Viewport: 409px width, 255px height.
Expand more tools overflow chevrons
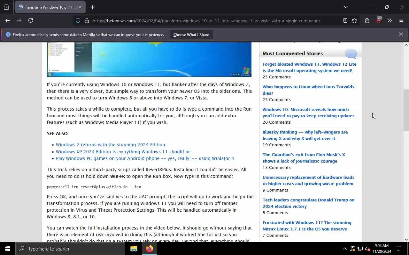(x=390, y=20)
